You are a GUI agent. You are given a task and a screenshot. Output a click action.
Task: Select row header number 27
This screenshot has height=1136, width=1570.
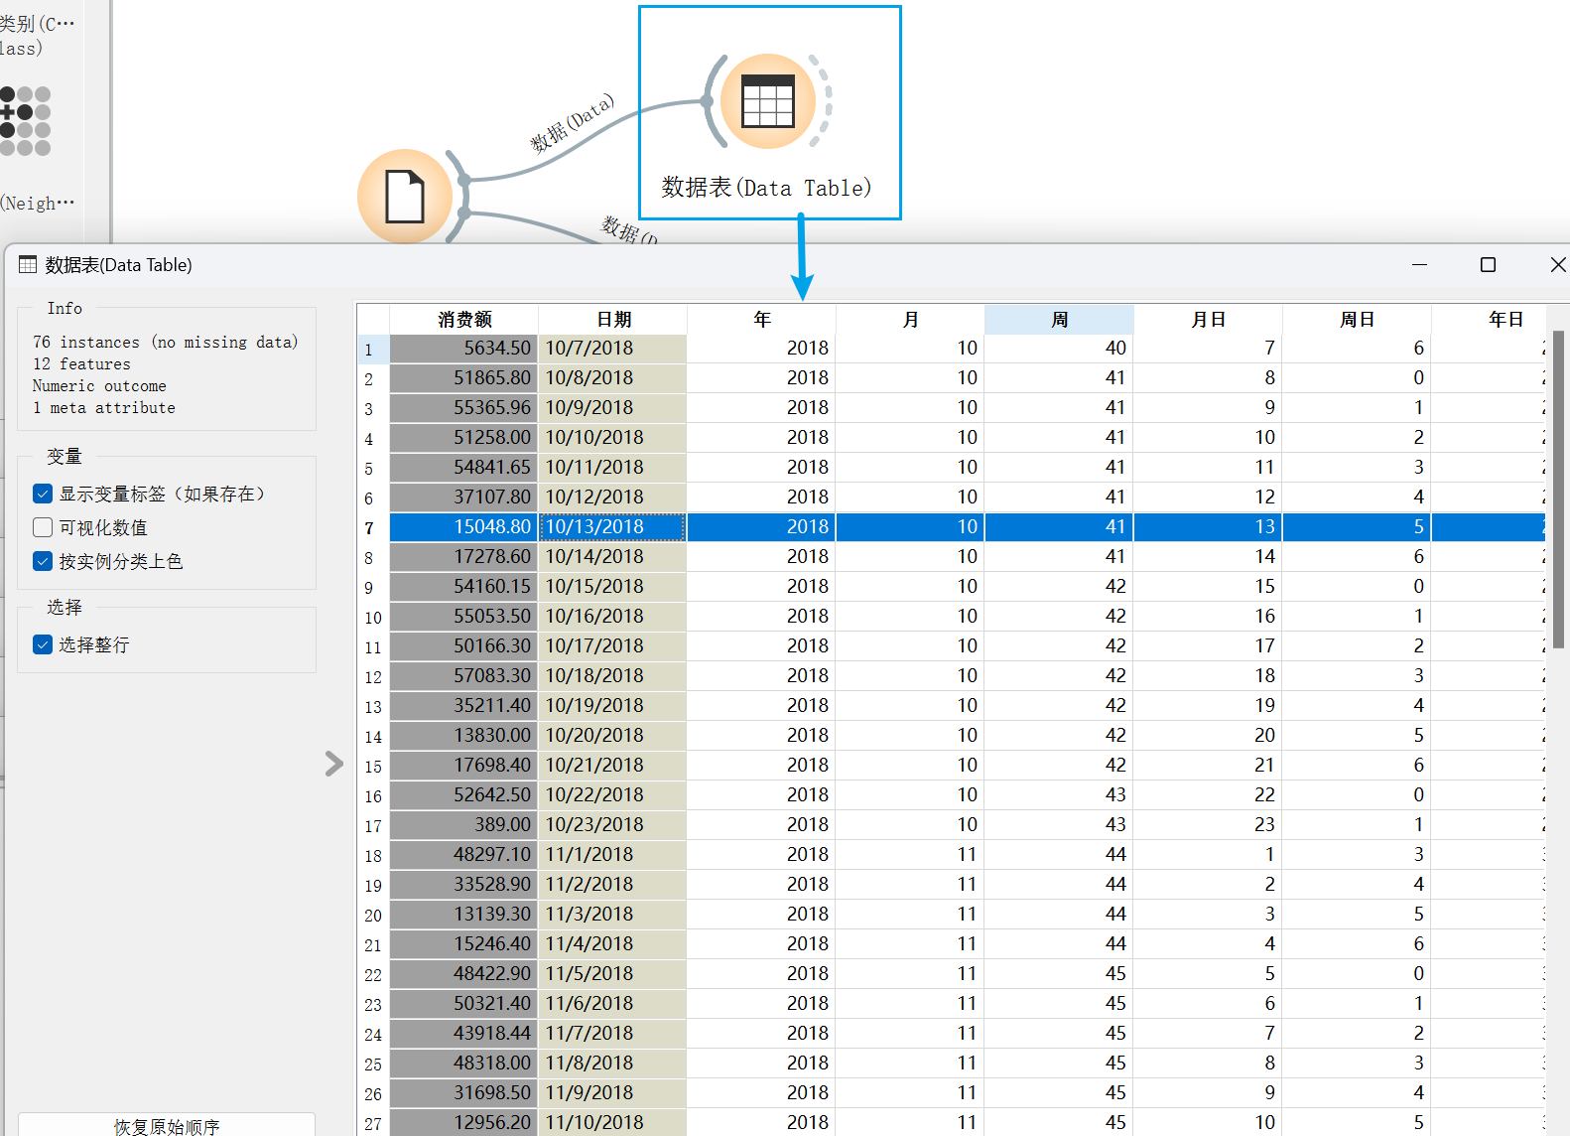tap(373, 1123)
